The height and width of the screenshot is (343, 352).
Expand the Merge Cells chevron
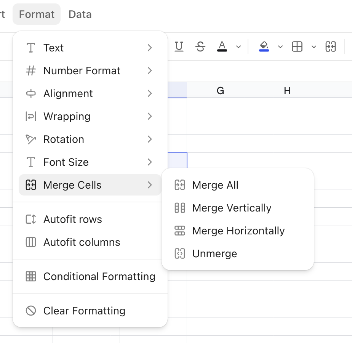(x=150, y=185)
